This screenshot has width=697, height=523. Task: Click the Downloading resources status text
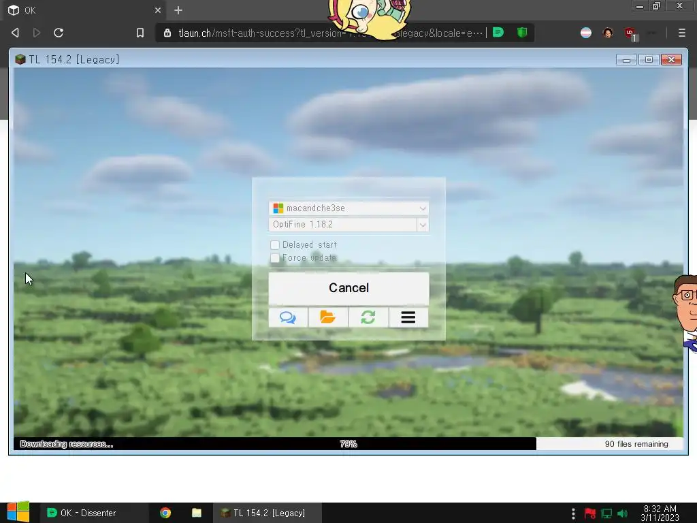[67, 444]
